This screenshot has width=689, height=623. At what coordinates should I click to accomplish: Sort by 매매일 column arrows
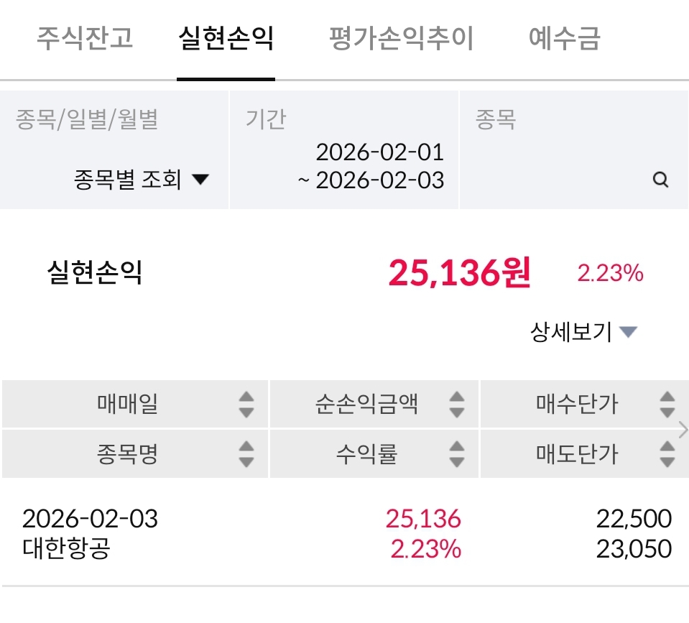(246, 405)
